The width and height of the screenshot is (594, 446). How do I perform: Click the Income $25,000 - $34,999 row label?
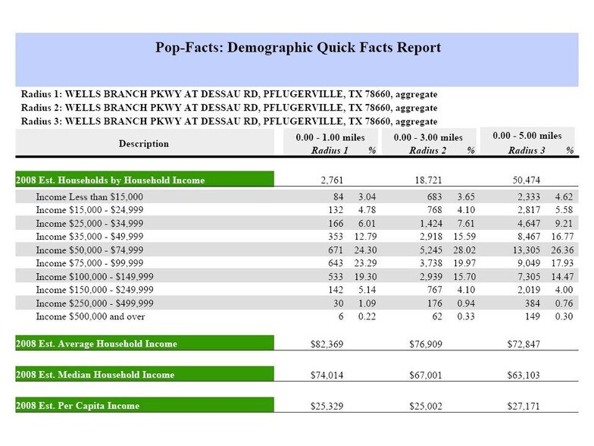(x=95, y=223)
